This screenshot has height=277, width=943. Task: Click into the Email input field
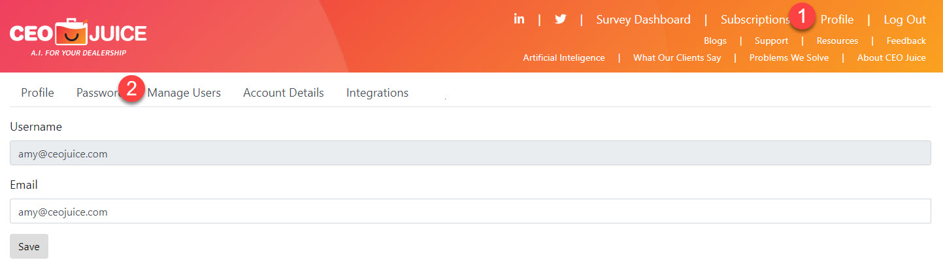click(471, 211)
